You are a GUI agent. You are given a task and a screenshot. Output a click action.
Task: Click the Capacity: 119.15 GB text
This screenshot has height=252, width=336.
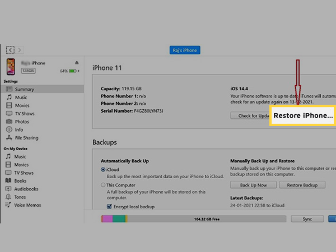click(121, 88)
